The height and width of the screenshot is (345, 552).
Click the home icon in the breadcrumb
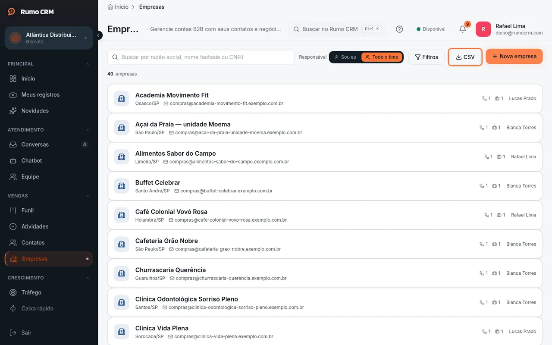110,7
